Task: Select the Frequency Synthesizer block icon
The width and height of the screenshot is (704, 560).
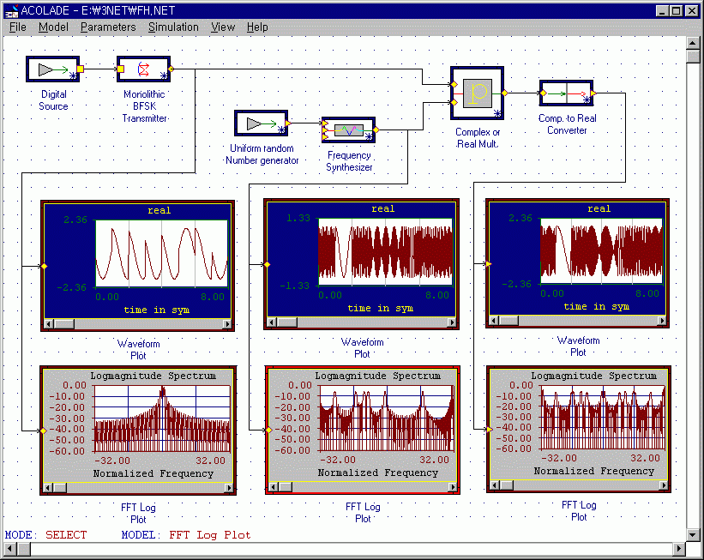Action: tap(348, 130)
